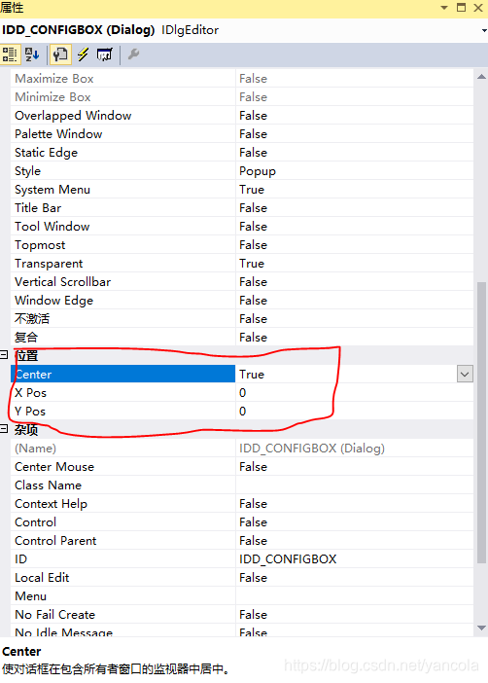Switch to Categorized view icon

9,54
